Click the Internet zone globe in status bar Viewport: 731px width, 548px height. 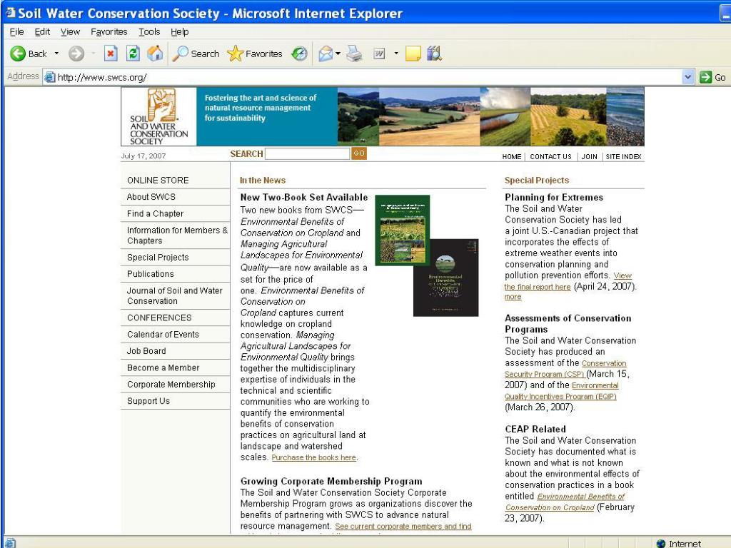(660, 543)
